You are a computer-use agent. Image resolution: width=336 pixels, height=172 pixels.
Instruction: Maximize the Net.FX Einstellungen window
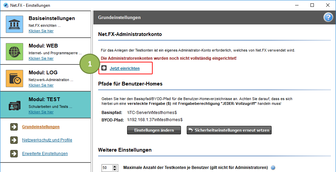click(x=312, y=5)
